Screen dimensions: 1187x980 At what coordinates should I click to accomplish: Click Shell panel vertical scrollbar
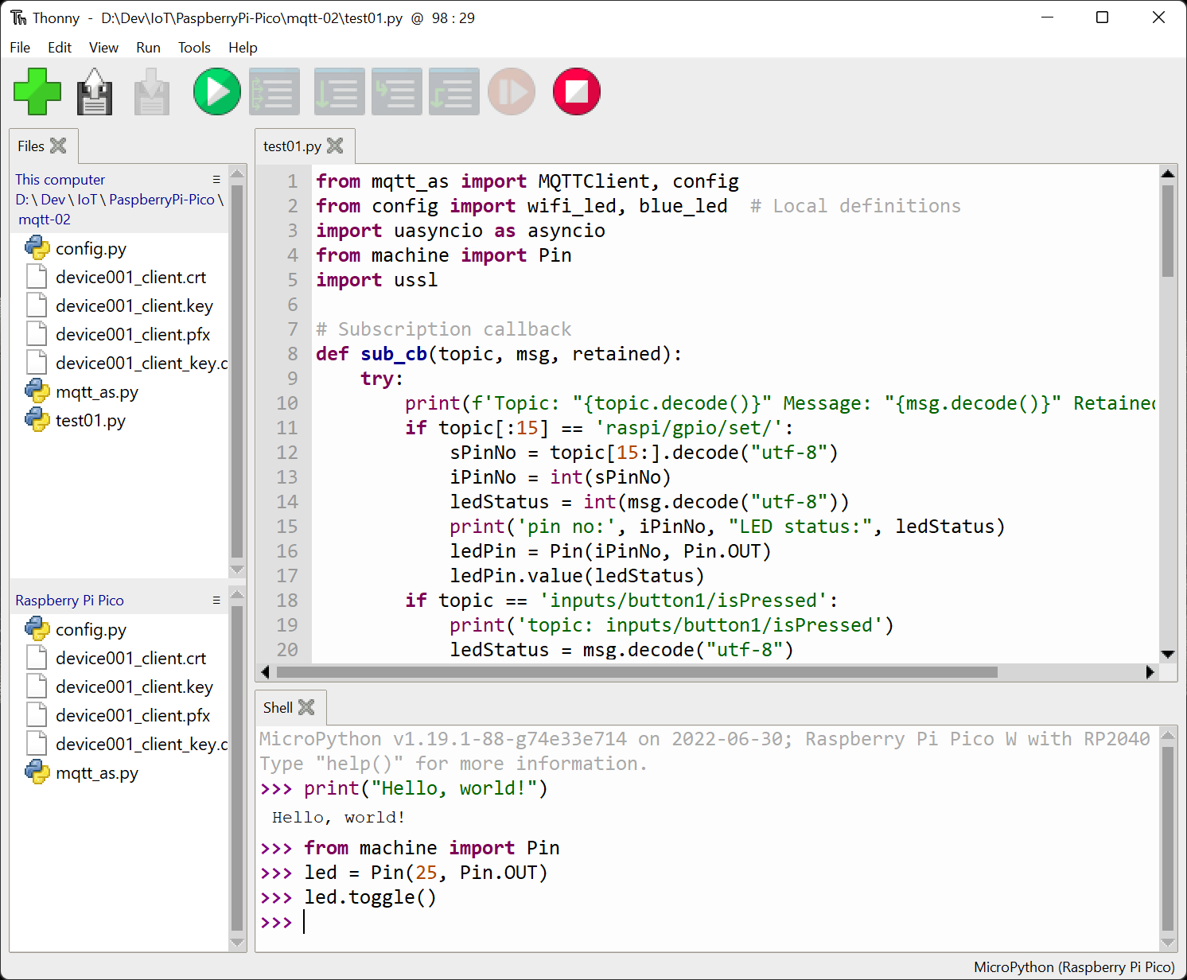click(x=1168, y=838)
